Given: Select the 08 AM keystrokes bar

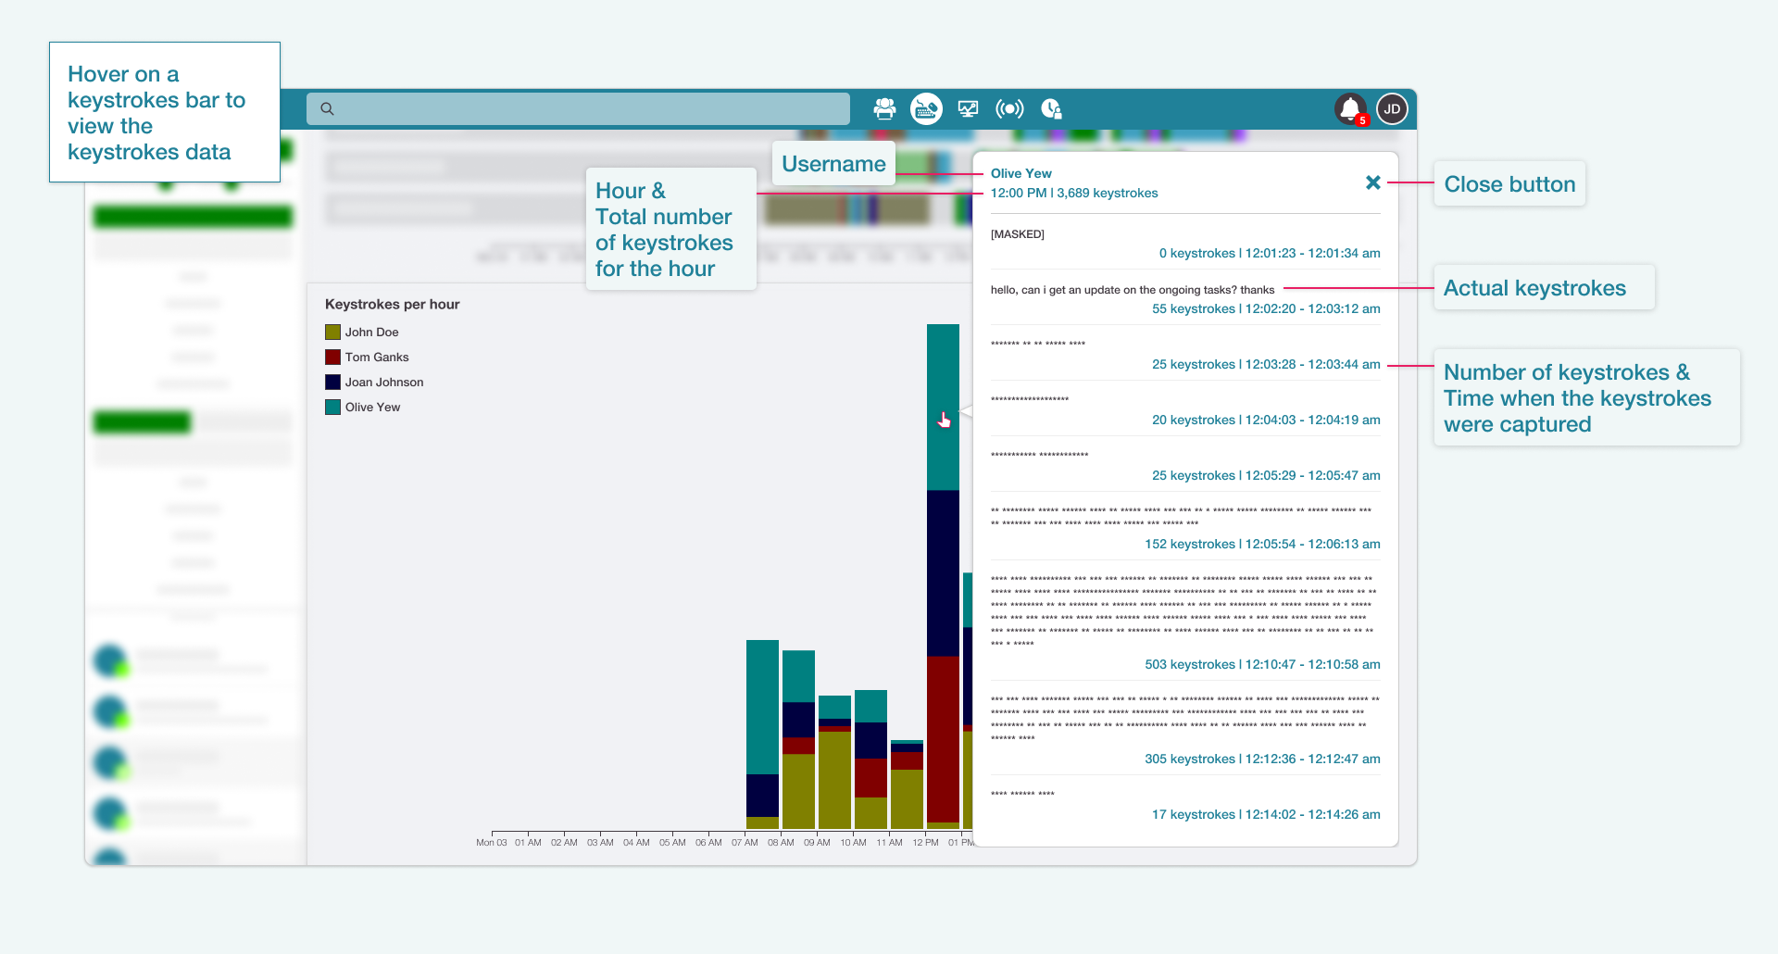Looking at the screenshot, I should pyautogui.click(x=798, y=739).
